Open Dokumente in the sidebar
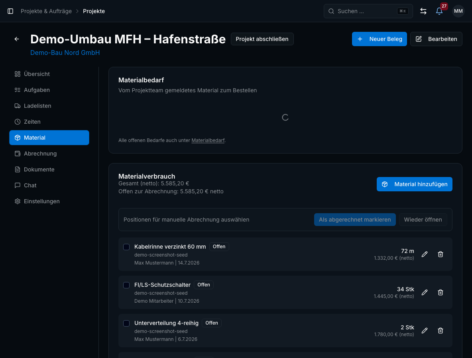Viewport: 472px width, 358px height. pyautogui.click(x=49, y=169)
